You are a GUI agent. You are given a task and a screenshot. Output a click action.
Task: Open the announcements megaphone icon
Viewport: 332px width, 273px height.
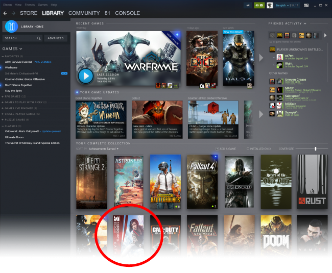coord(248,5)
